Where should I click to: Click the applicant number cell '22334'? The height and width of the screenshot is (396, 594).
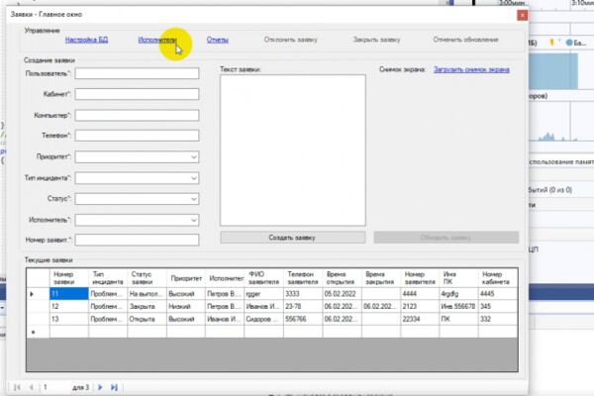(420, 319)
